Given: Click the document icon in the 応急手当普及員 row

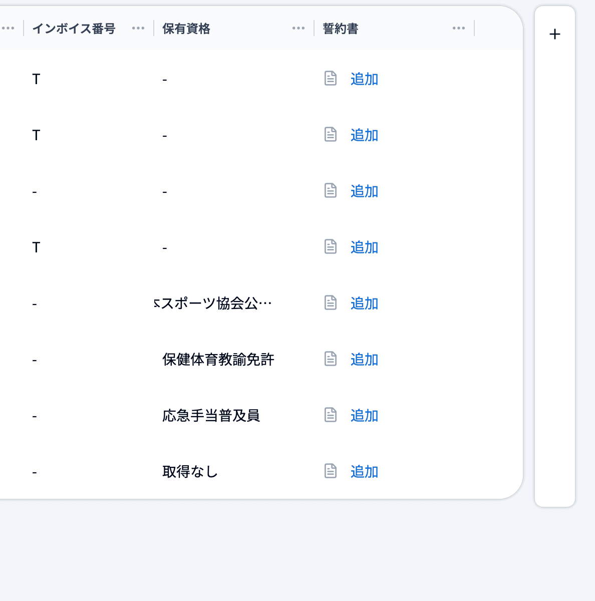Looking at the screenshot, I should point(331,415).
